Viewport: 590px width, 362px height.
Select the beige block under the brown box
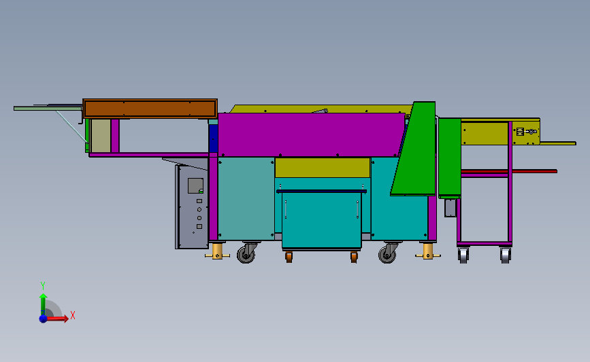coord(101,136)
